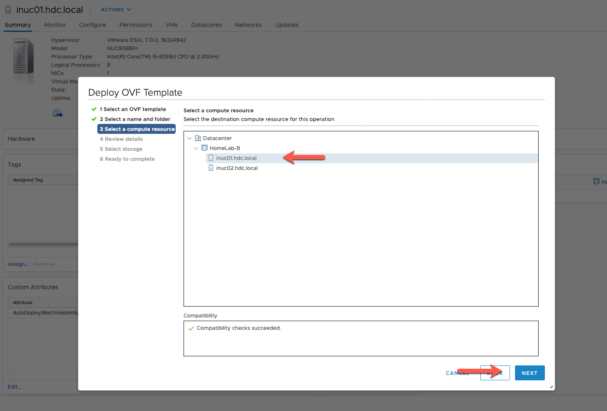Click the dialog resize handle corner
Viewport: 607px width, 411px height.
pyautogui.click(x=551, y=386)
